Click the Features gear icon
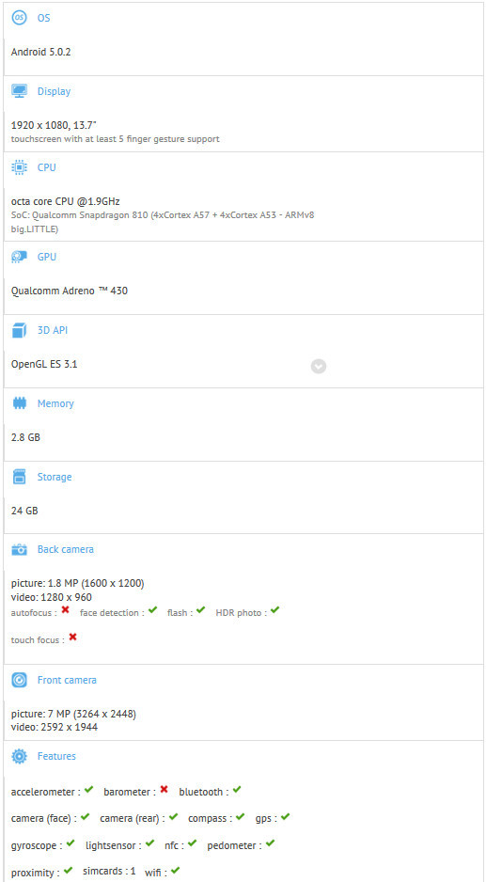The image size is (486, 882). point(19,756)
